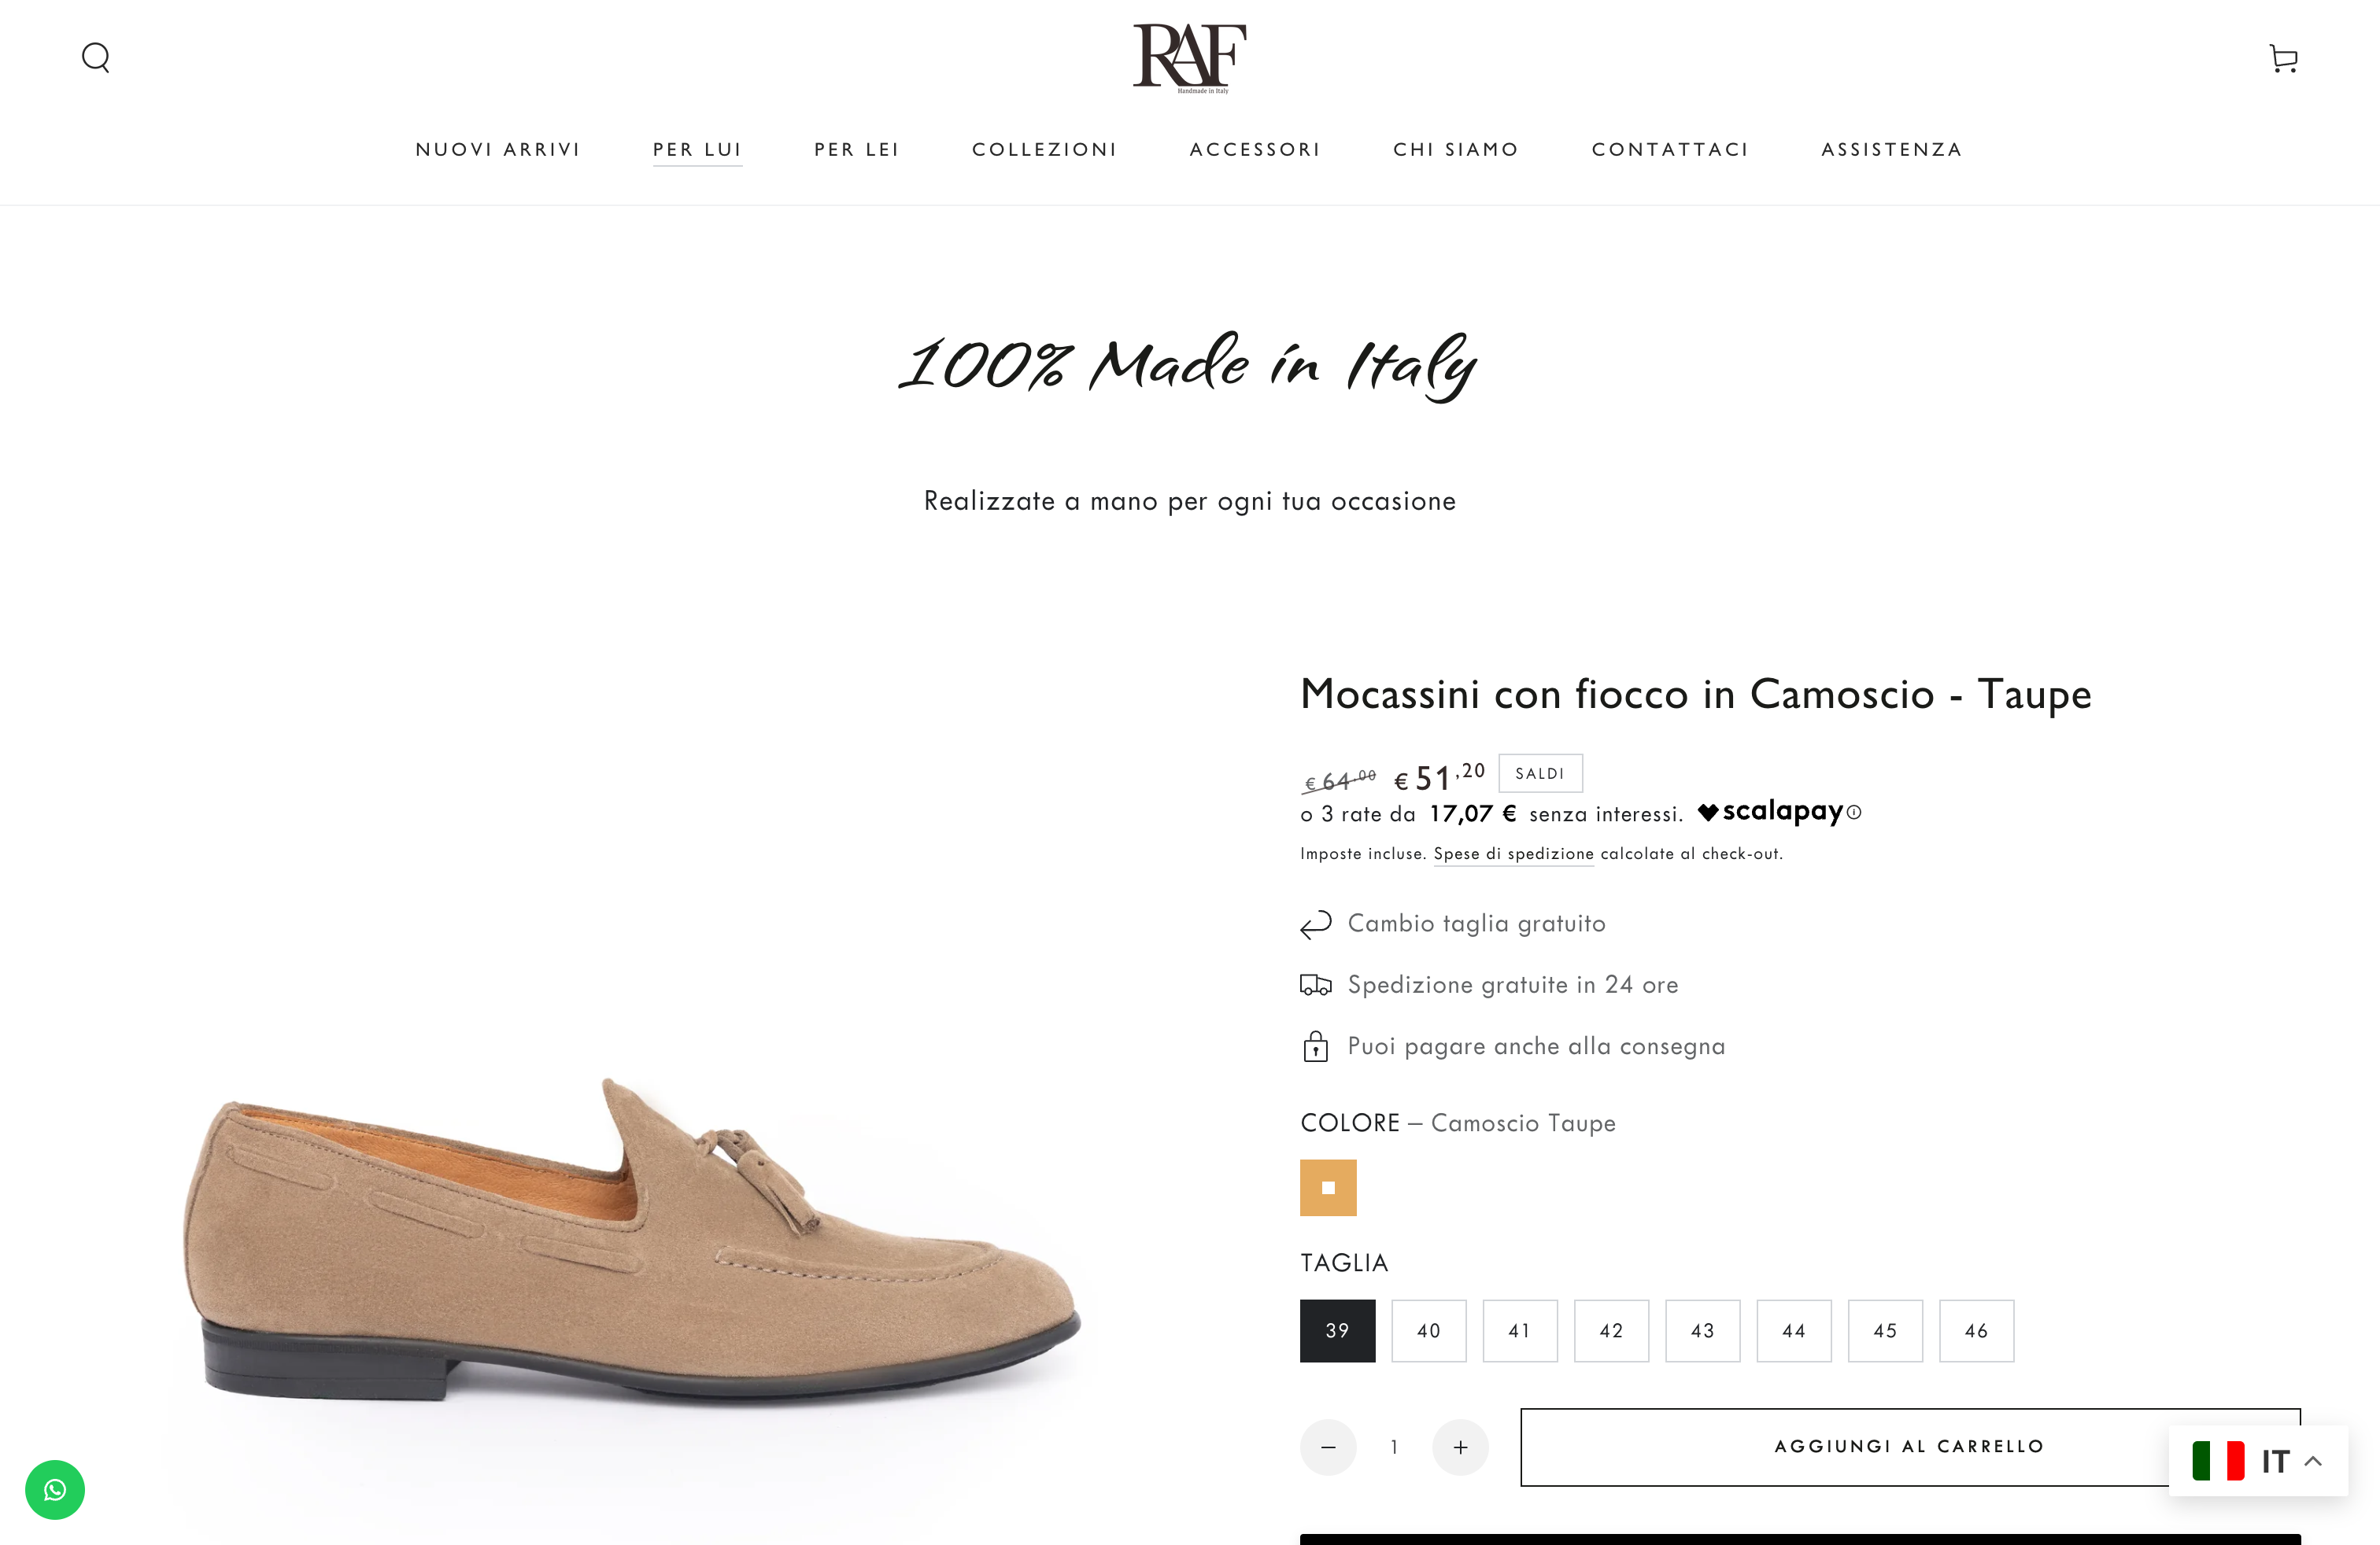Select size 46
Viewport: 2380px width, 1545px height.
(x=1976, y=1330)
